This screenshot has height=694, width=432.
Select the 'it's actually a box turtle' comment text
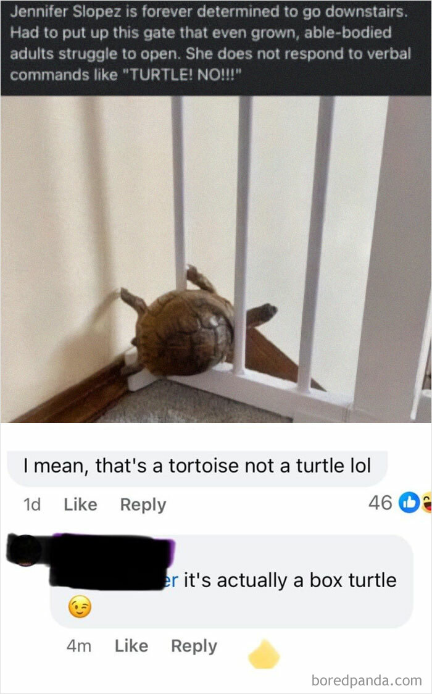point(290,580)
